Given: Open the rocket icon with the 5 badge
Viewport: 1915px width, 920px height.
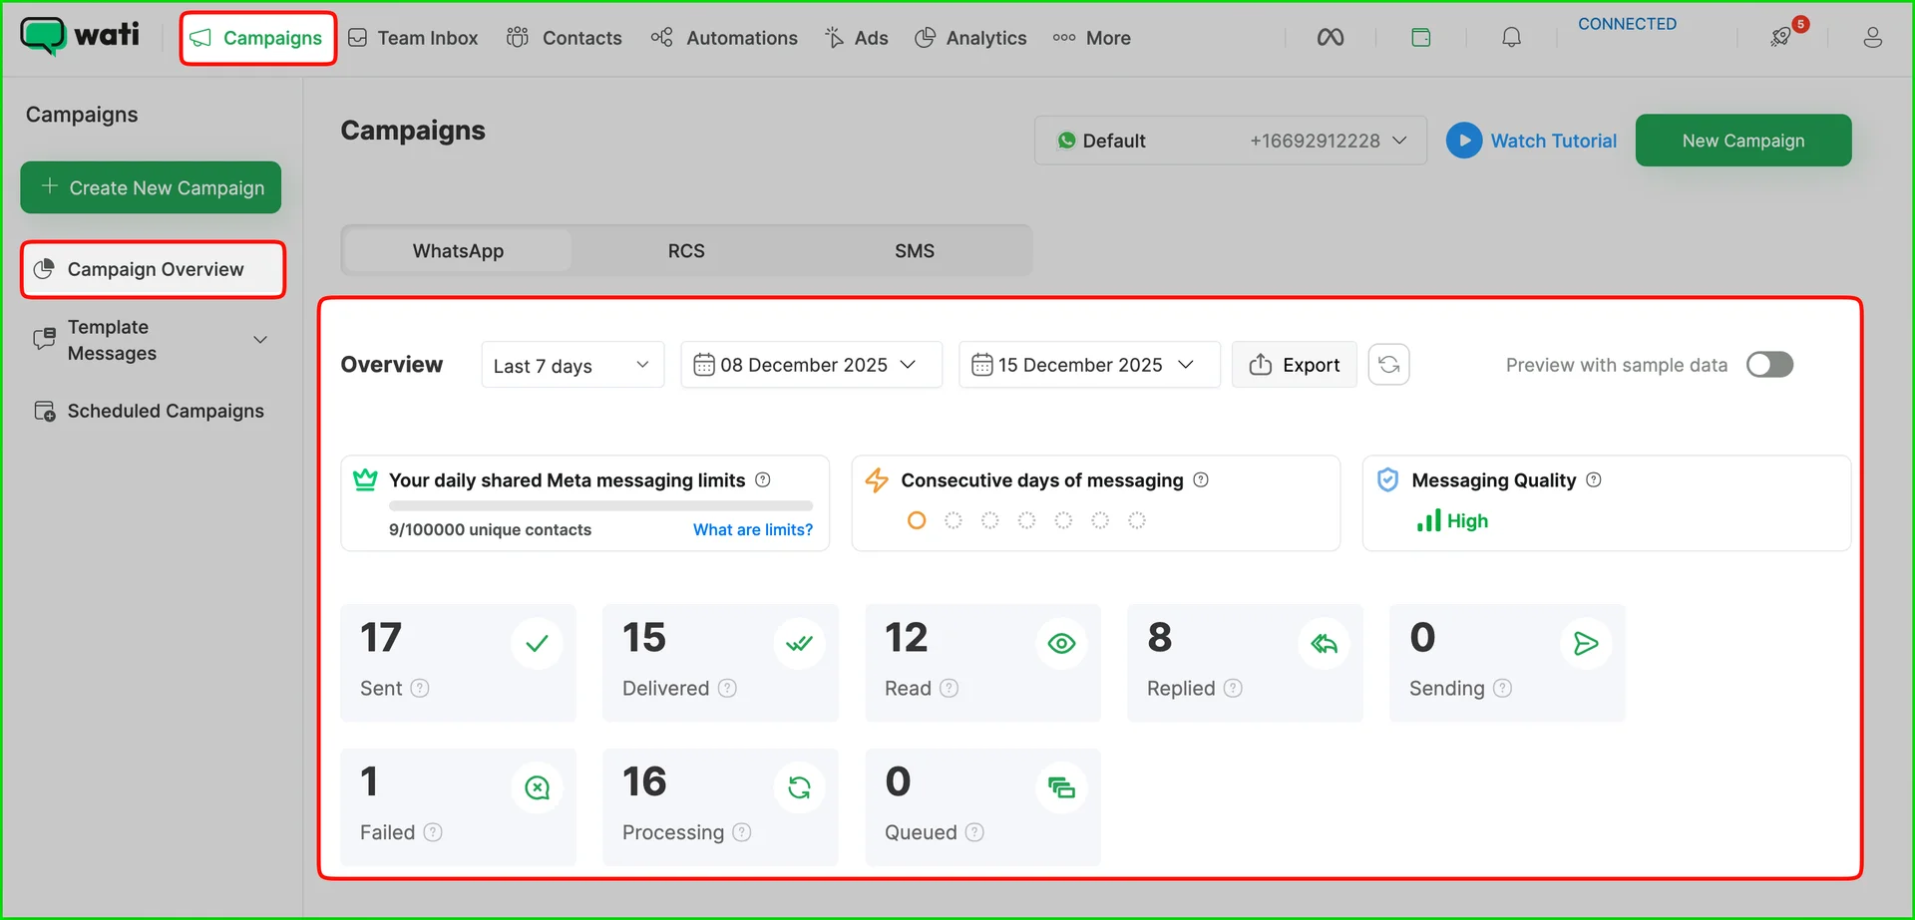Looking at the screenshot, I should (x=1780, y=37).
